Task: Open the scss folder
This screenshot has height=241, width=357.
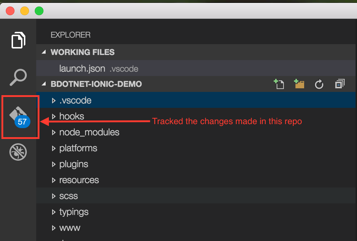Action: [68, 196]
